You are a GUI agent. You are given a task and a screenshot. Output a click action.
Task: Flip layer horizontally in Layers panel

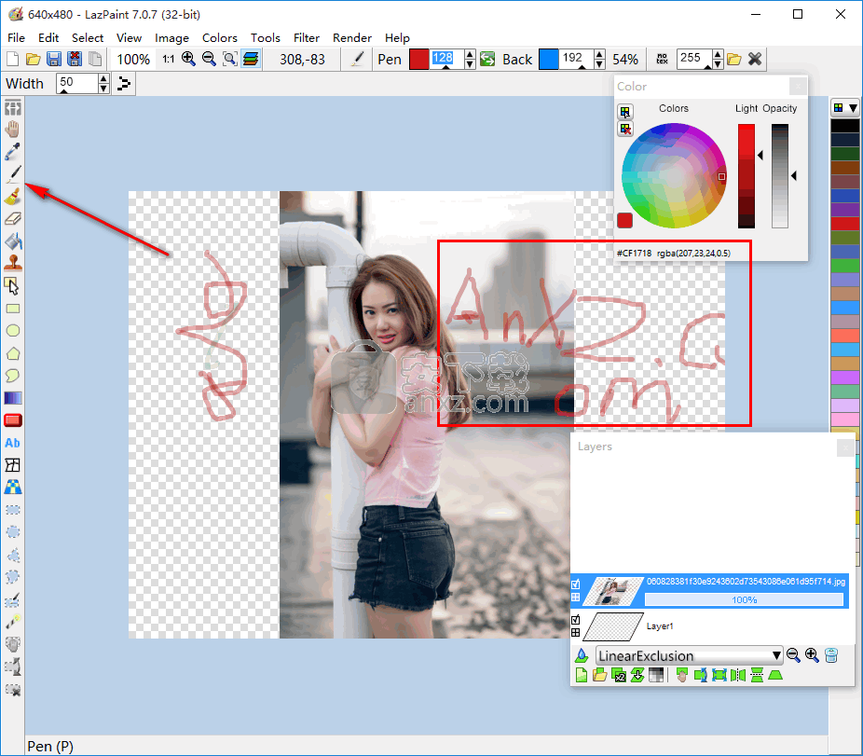click(738, 675)
